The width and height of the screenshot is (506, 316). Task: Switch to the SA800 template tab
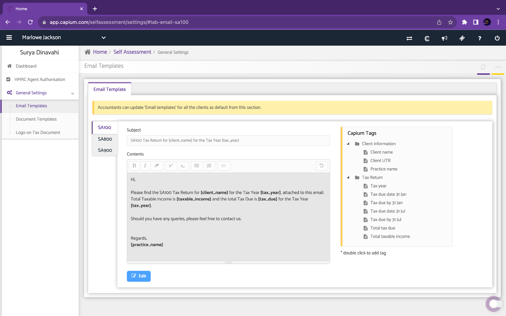[x=105, y=139]
